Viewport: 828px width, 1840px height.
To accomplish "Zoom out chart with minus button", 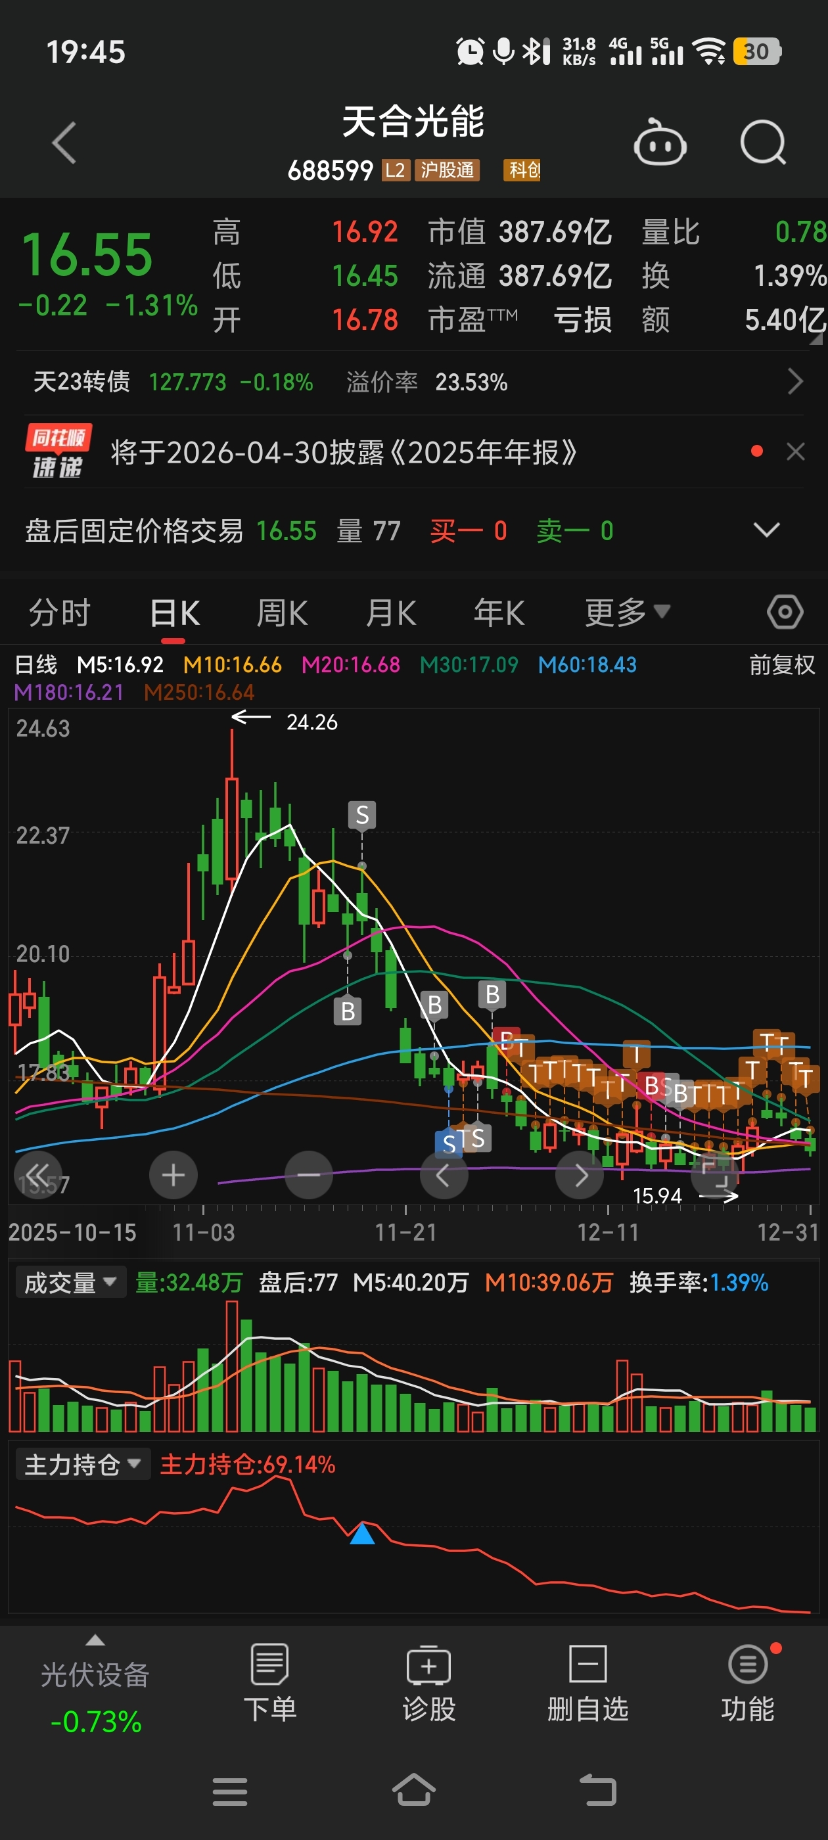I will click(309, 1175).
